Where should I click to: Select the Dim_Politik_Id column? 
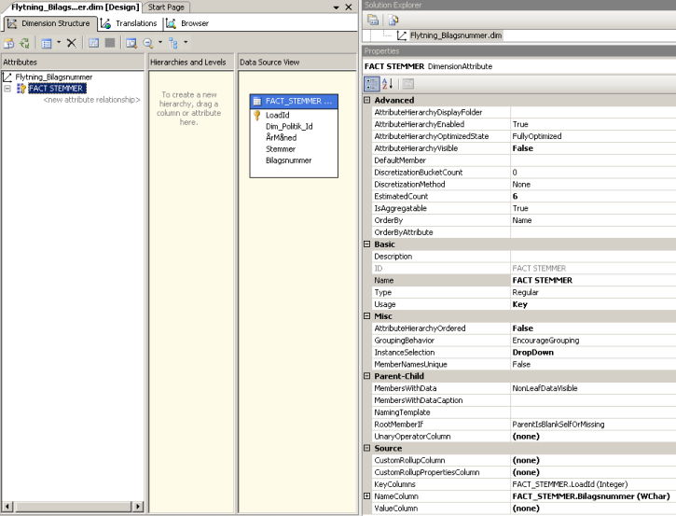tap(289, 126)
